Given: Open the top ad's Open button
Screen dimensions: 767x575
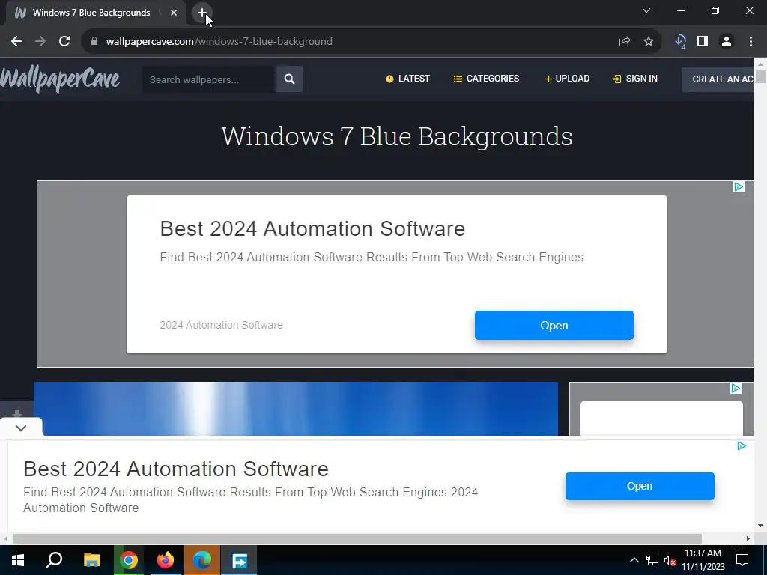Looking at the screenshot, I should [554, 325].
